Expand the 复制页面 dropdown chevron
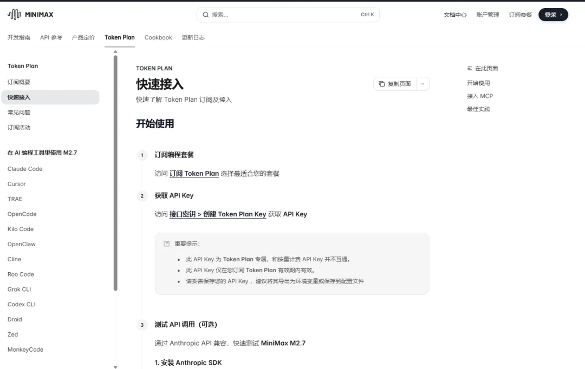 422,84
